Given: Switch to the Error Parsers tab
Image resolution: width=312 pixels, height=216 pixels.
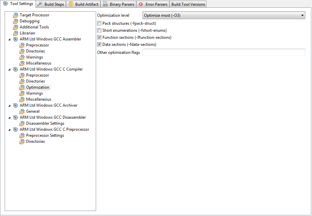Looking at the screenshot, I should [x=153, y=4].
